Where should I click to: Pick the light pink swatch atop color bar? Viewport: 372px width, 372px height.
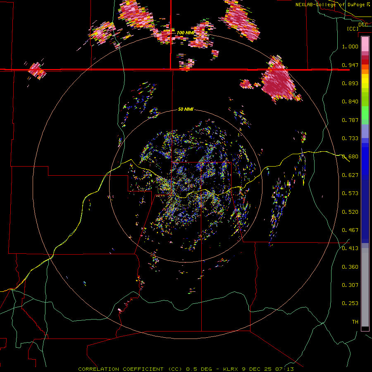tap(365, 44)
